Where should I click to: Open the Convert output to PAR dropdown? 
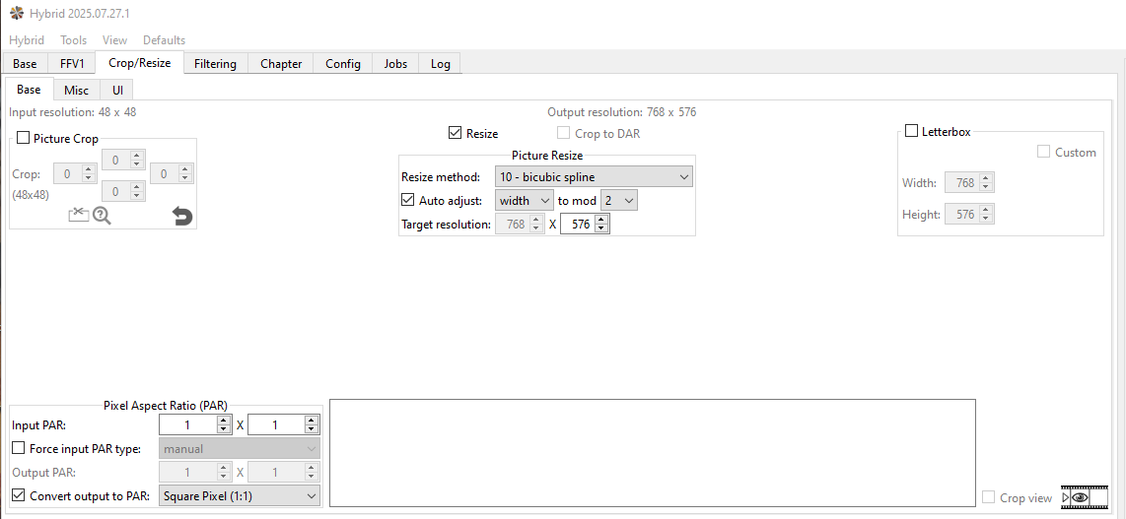coord(240,496)
